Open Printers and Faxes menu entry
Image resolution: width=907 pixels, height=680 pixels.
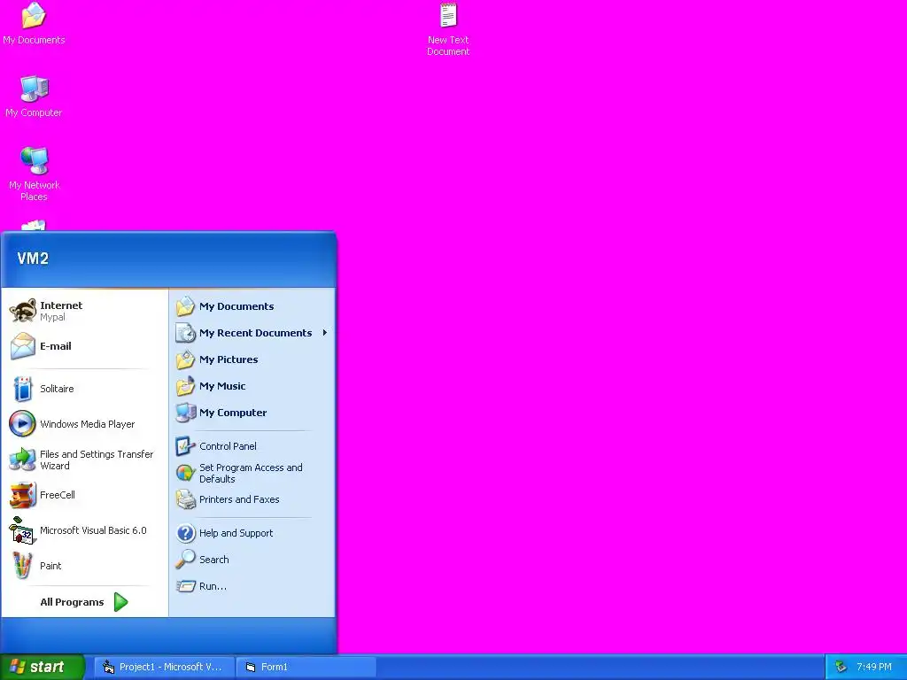pyautogui.click(x=239, y=499)
